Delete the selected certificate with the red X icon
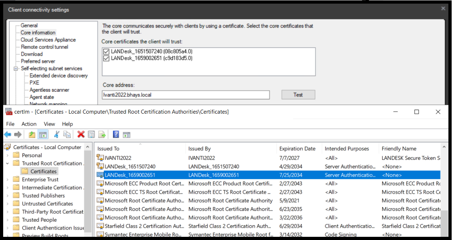 click(x=80, y=134)
